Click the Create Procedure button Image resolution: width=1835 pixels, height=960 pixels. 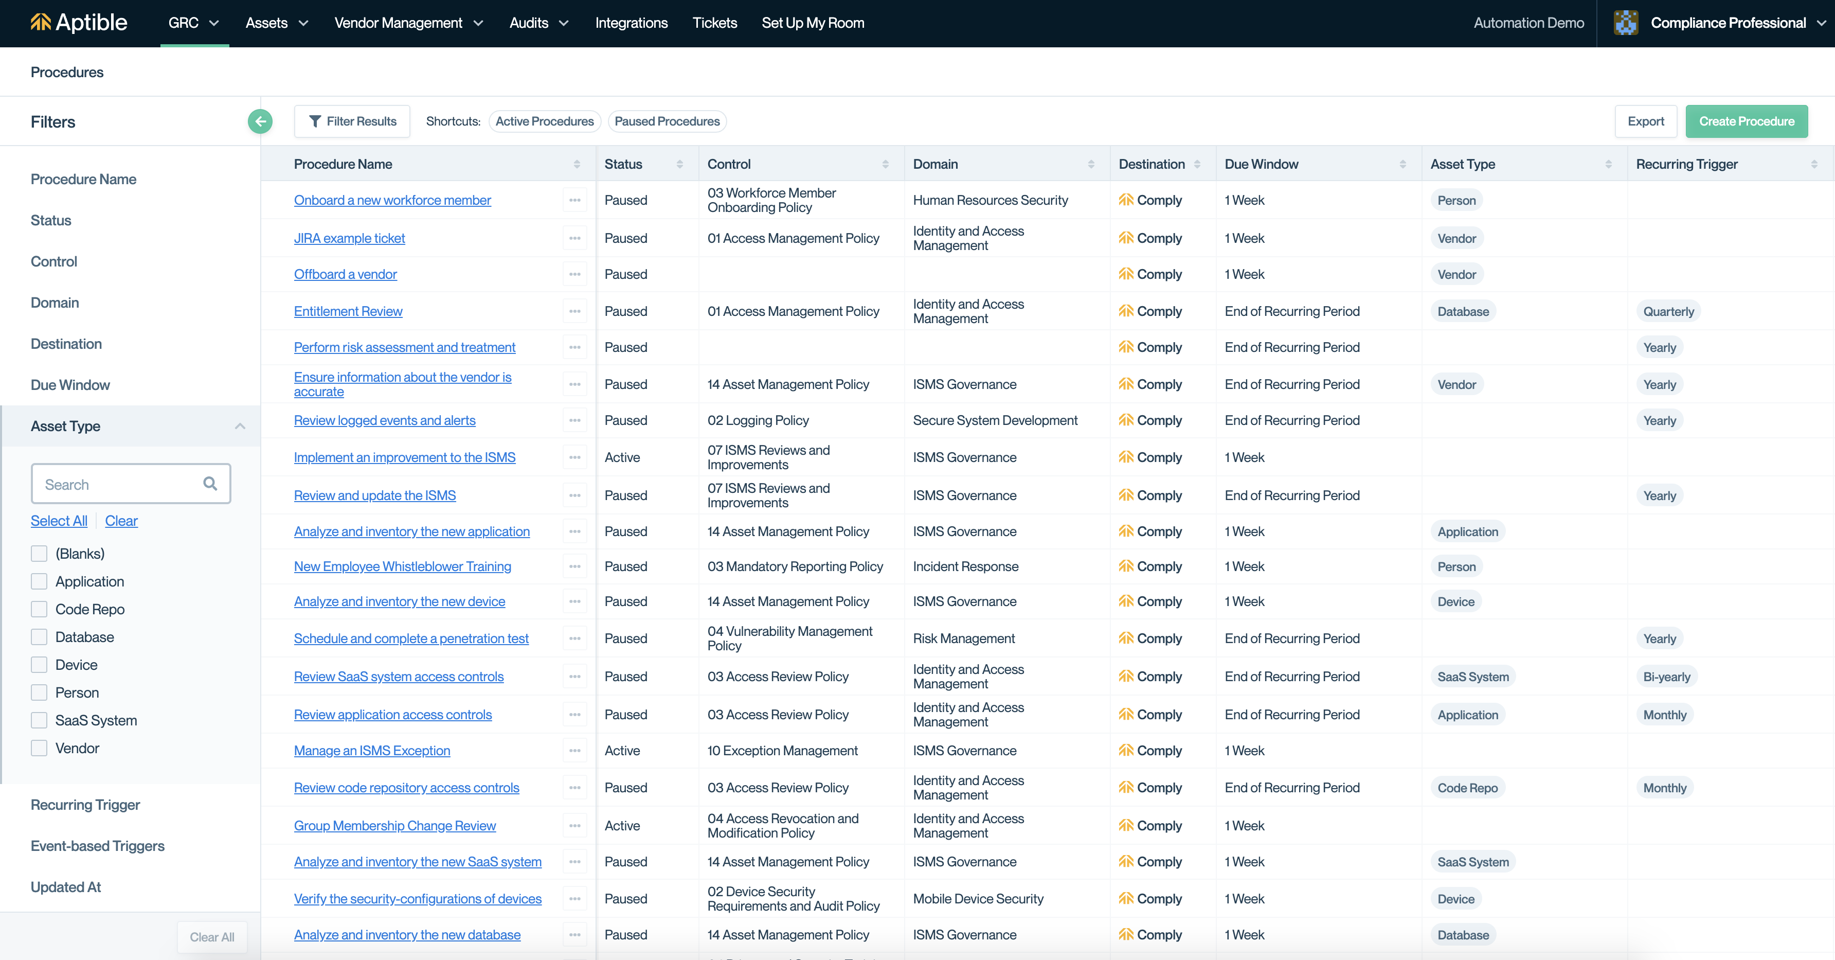coord(1746,121)
